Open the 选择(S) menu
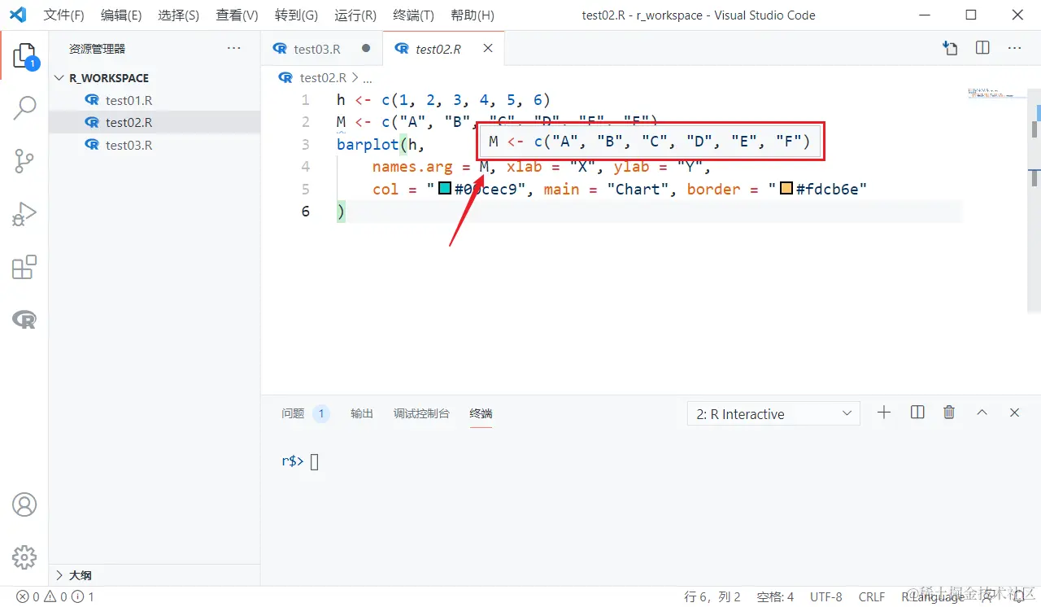Viewport: 1041px width, 607px height. 178,15
